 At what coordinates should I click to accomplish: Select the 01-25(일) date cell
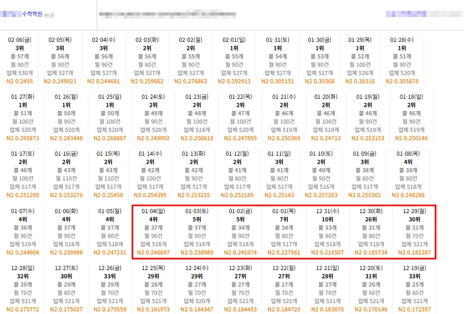pyautogui.click(x=110, y=97)
